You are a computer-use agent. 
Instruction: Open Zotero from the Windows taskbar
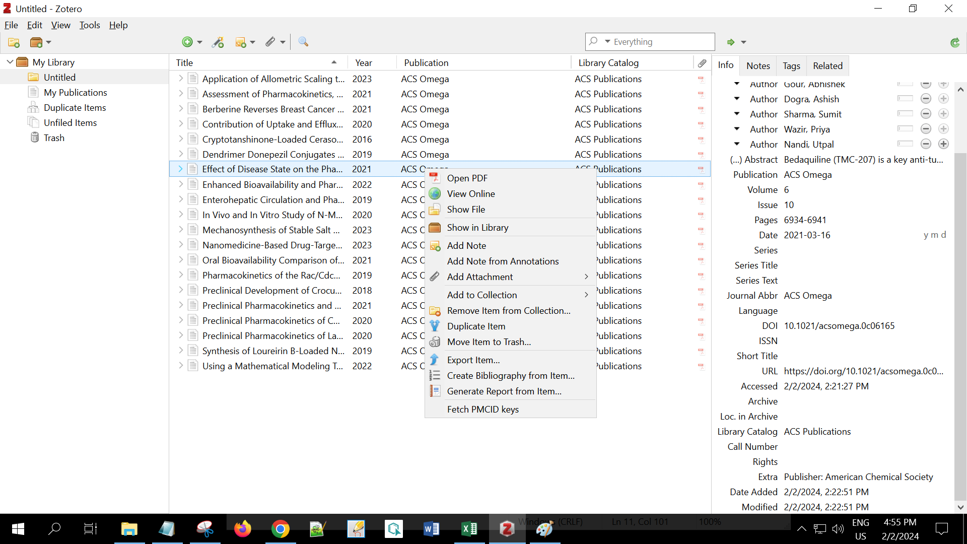click(507, 529)
